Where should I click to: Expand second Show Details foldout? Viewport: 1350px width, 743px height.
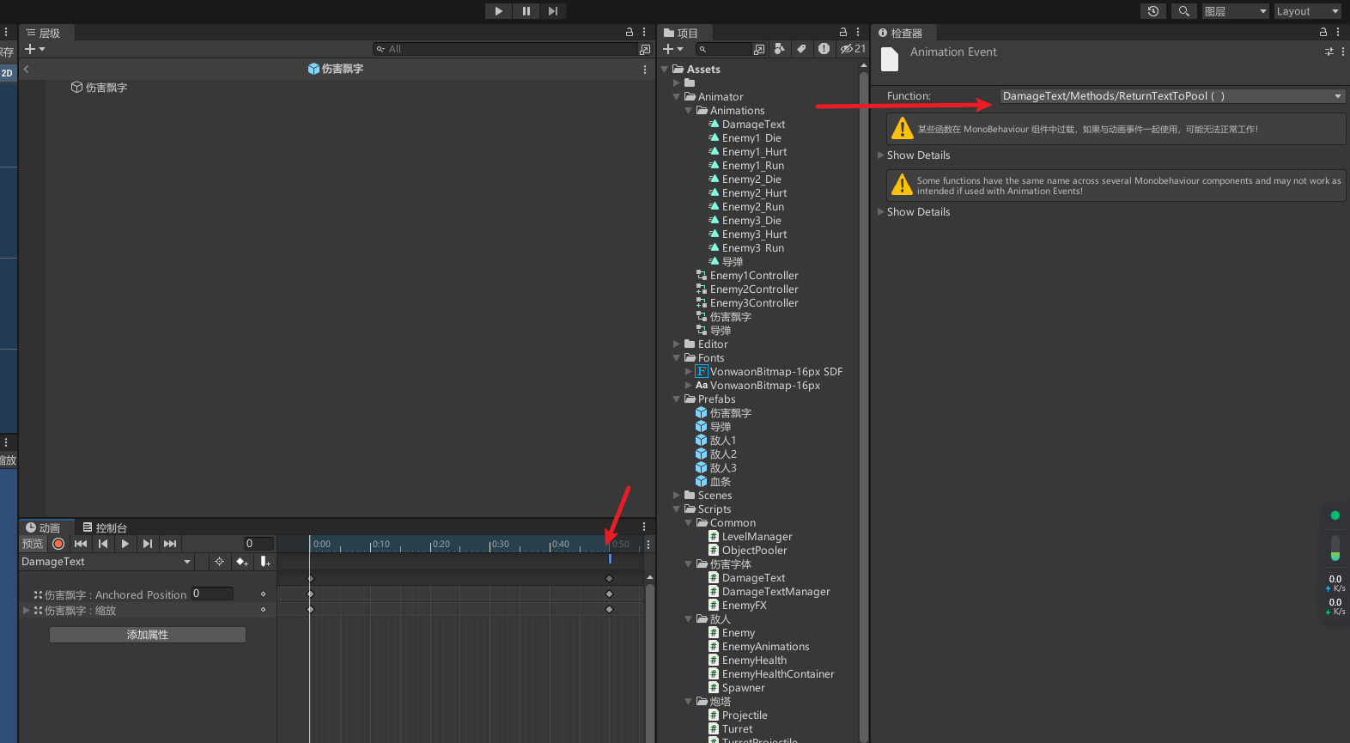[881, 212]
